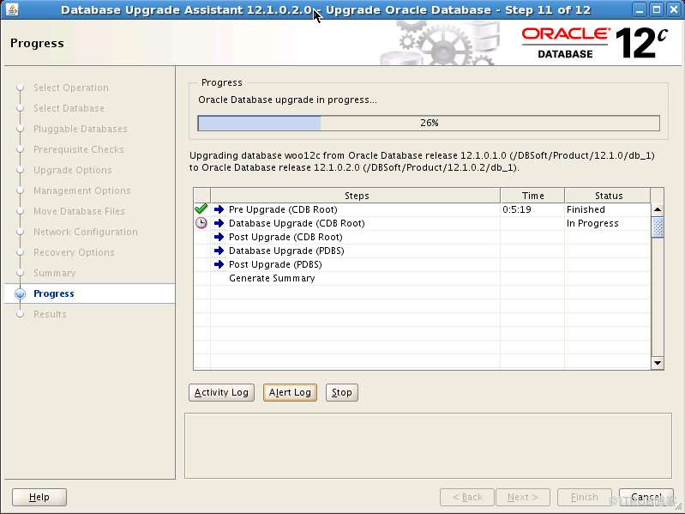Image resolution: width=685 pixels, height=514 pixels.
Task: Click the Database Upgrade (PDBS) row text
Action: (286, 251)
